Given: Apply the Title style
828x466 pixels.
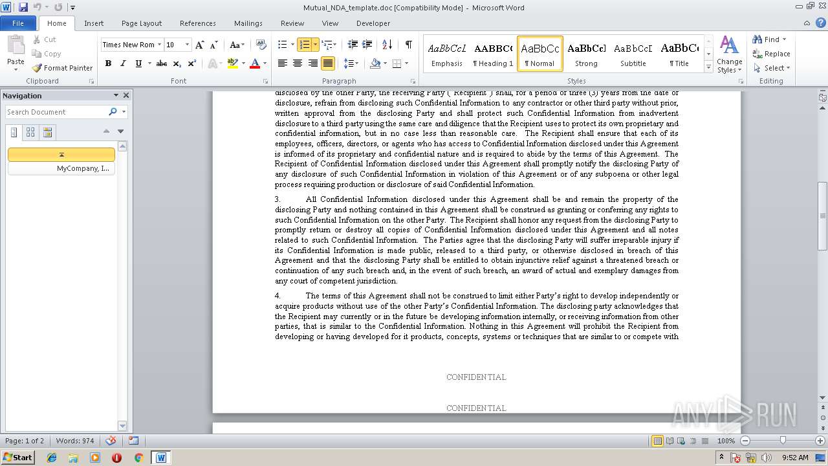Looking at the screenshot, I should (x=679, y=54).
